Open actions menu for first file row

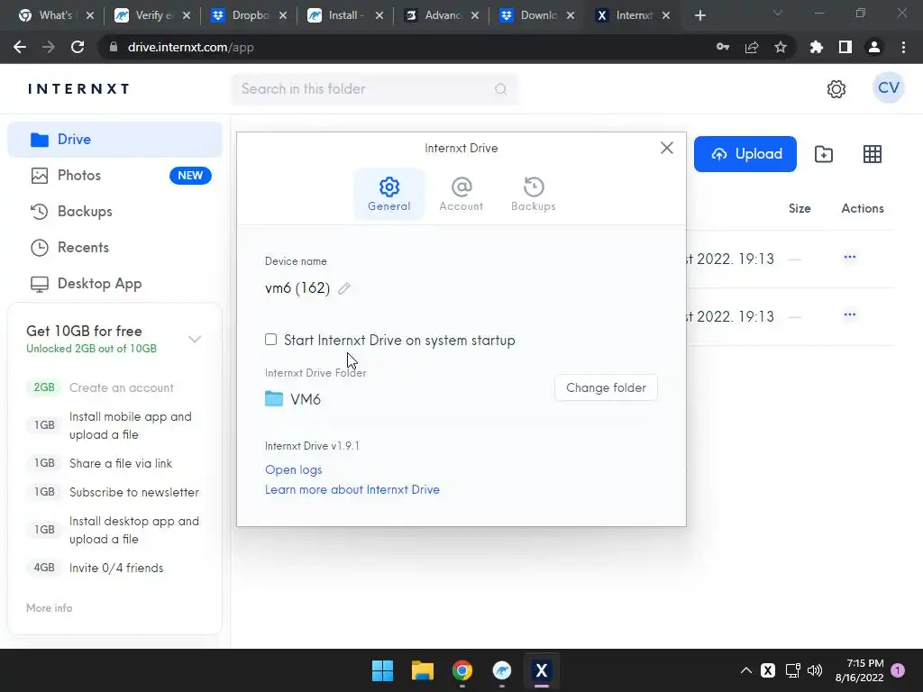click(849, 257)
